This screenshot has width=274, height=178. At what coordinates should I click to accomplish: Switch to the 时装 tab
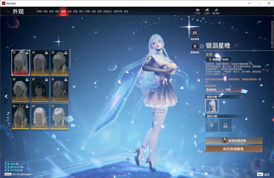[45, 11]
